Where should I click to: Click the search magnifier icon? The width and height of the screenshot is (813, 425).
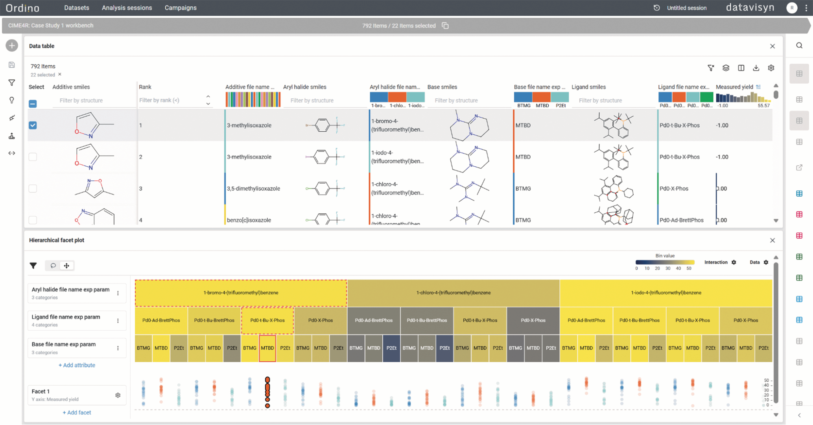pyautogui.click(x=799, y=46)
